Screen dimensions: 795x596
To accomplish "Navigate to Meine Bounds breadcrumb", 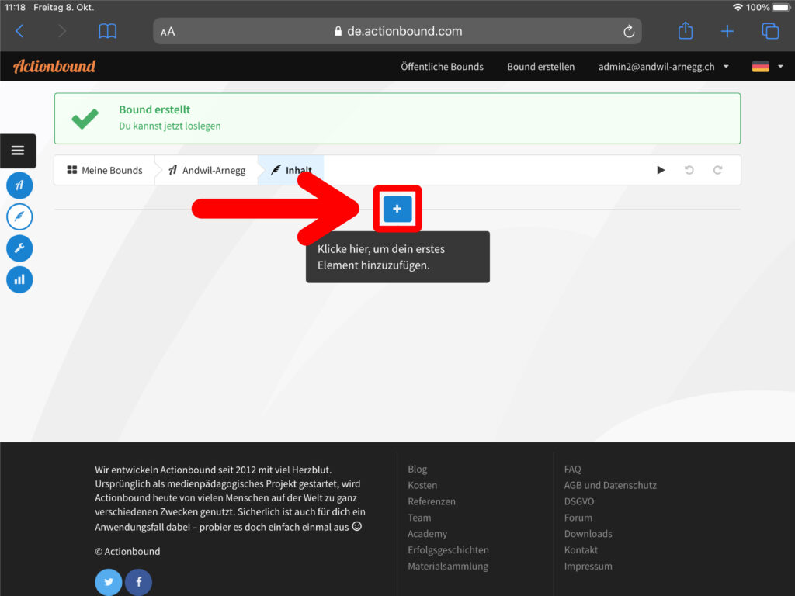I will tap(105, 170).
